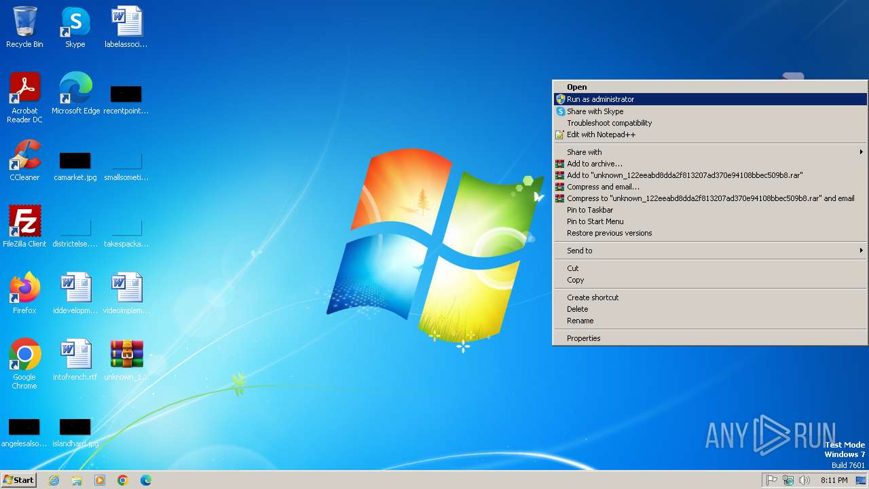
Task: Click the Start button
Action: (x=18, y=480)
